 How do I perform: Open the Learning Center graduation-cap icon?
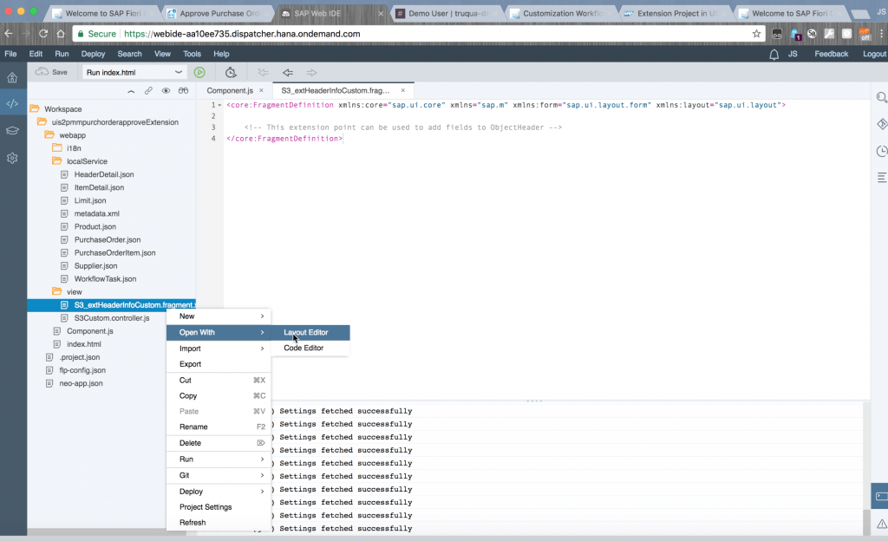pyautogui.click(x=12, y=131)
